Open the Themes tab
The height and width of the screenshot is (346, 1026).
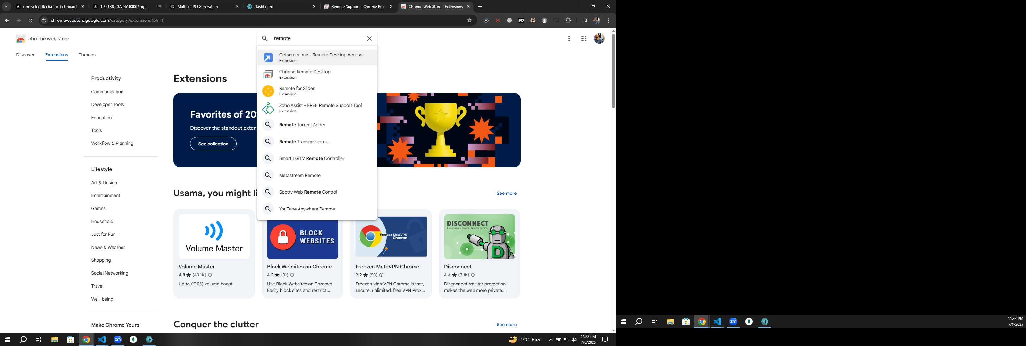[x=87, y=55]
